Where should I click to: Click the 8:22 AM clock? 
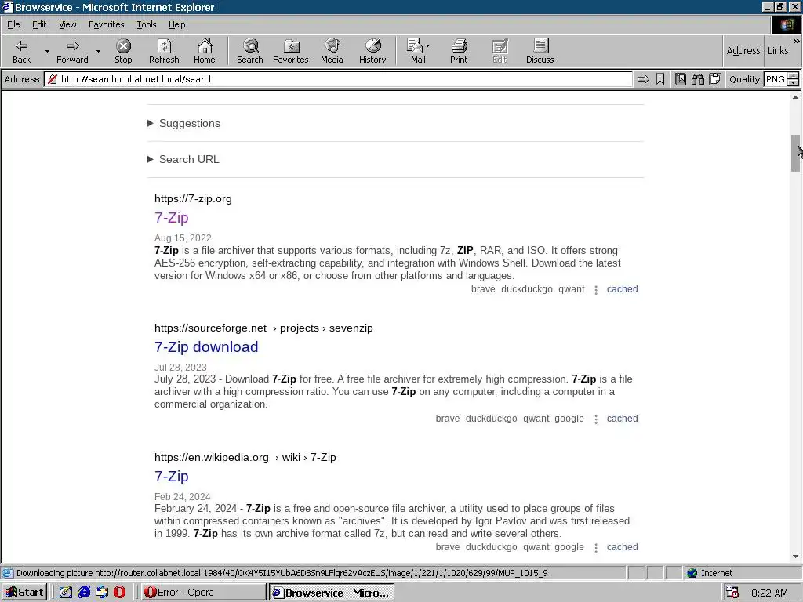pyautogui.click(x=769, y=593)
